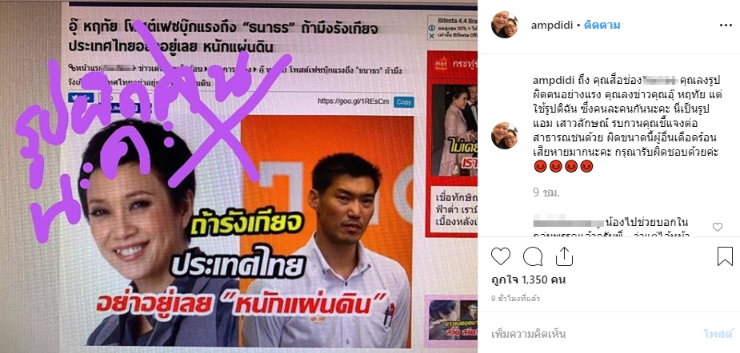Open ampdidi profile picture in header
This screenshot has height=353, width=740.
pyautogui.click(x=505, y=25)
